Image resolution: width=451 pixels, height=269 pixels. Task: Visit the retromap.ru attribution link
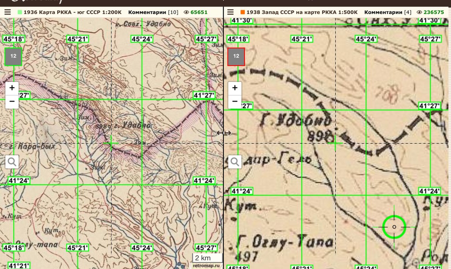(x=205, y=265)
